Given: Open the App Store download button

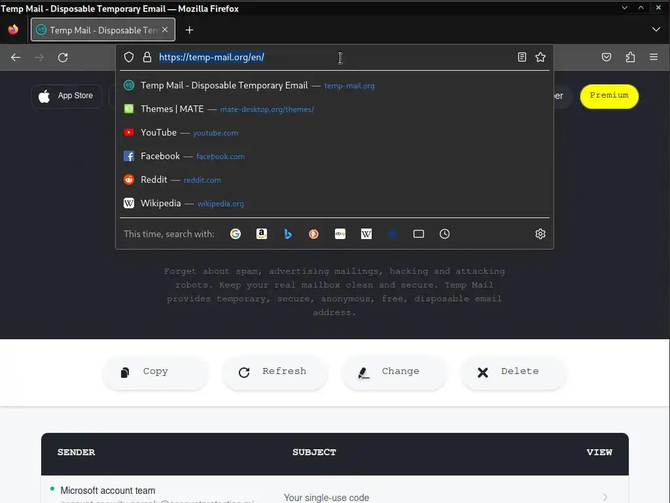Looking at the screenshot, I should pos(66,96).
